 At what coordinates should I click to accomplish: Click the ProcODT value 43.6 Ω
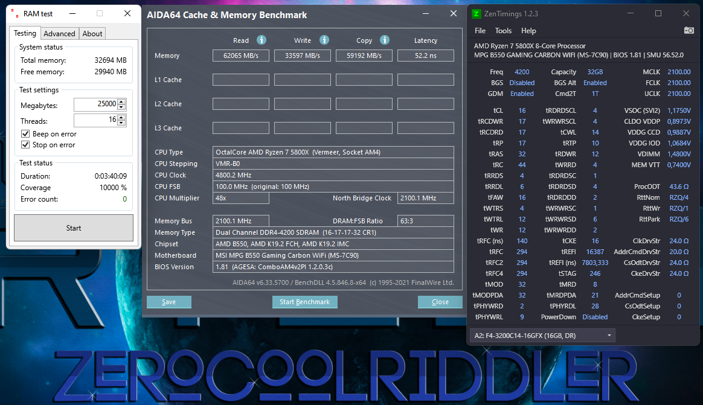679,187
